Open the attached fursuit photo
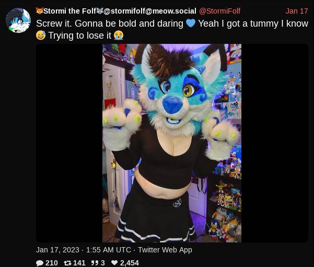 click(x=172, y=143)
